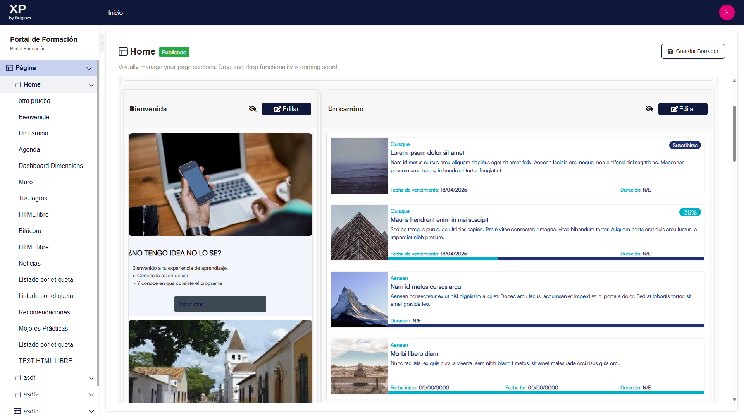Collapse the sidebar with the small arrow handle
The width and height of the screenshot is (744, 418).
coord(102,43)
